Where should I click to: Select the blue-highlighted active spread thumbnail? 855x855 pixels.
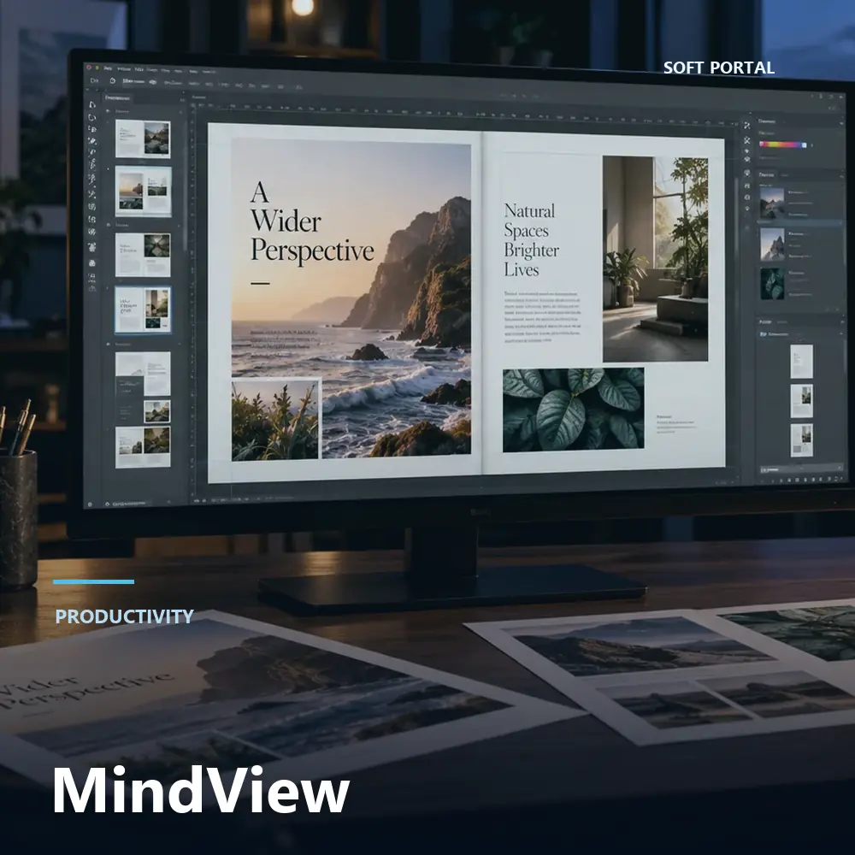(143, 310)
